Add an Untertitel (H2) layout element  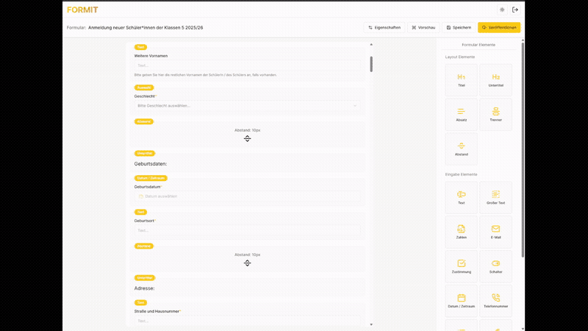point(496,80)
